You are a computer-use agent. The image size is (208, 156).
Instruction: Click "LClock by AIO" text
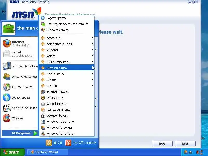point(56,98)
